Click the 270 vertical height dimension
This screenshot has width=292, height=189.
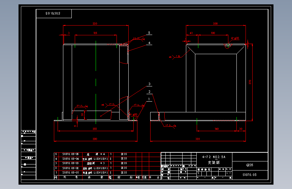250,82
